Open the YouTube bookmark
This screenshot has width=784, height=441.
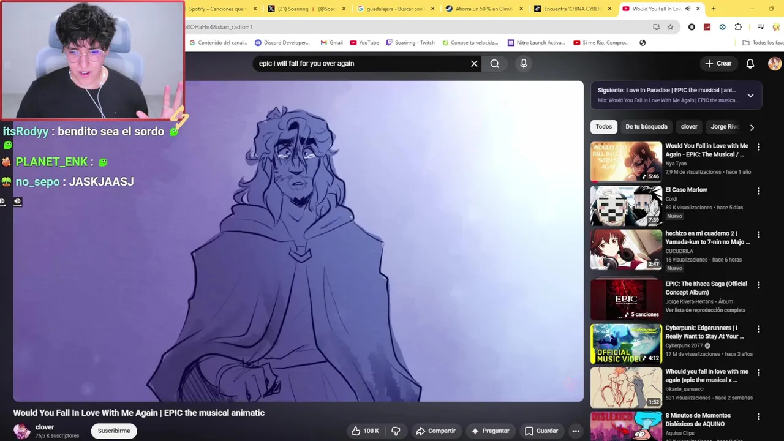[x=364, y=43]
